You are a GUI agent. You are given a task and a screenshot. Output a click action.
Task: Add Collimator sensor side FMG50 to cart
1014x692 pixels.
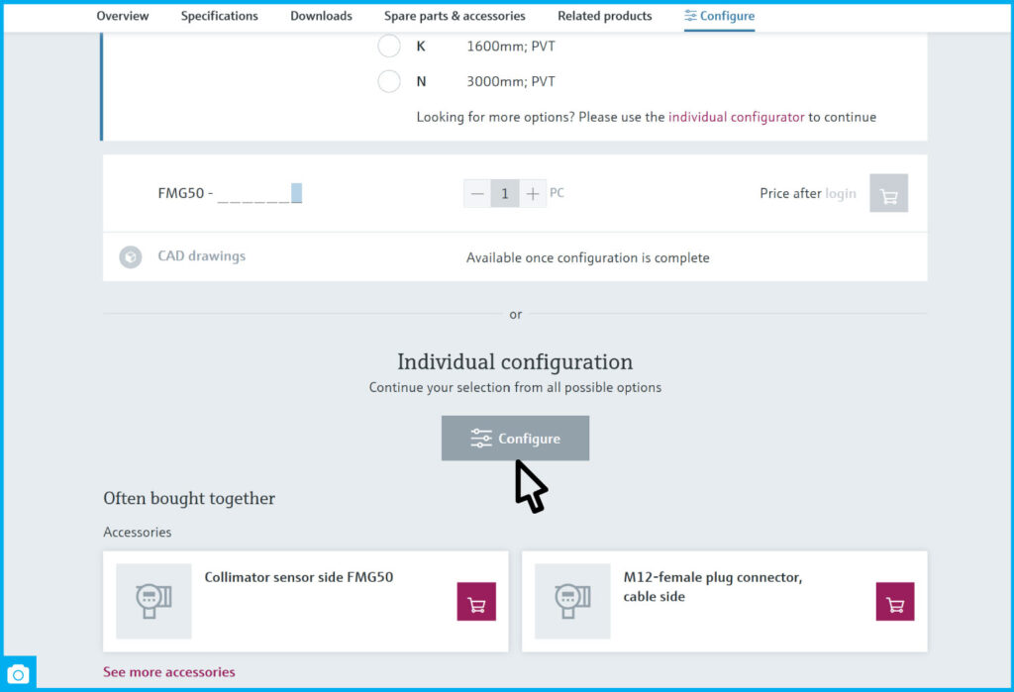point(475,602)
